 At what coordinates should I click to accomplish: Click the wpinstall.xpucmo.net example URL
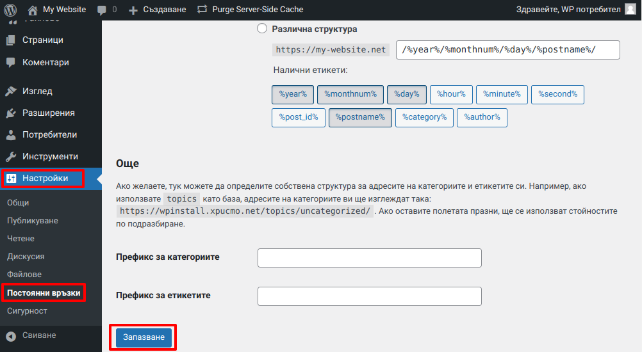click(245, 211)
